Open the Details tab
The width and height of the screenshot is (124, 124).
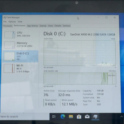coord(58,26)
